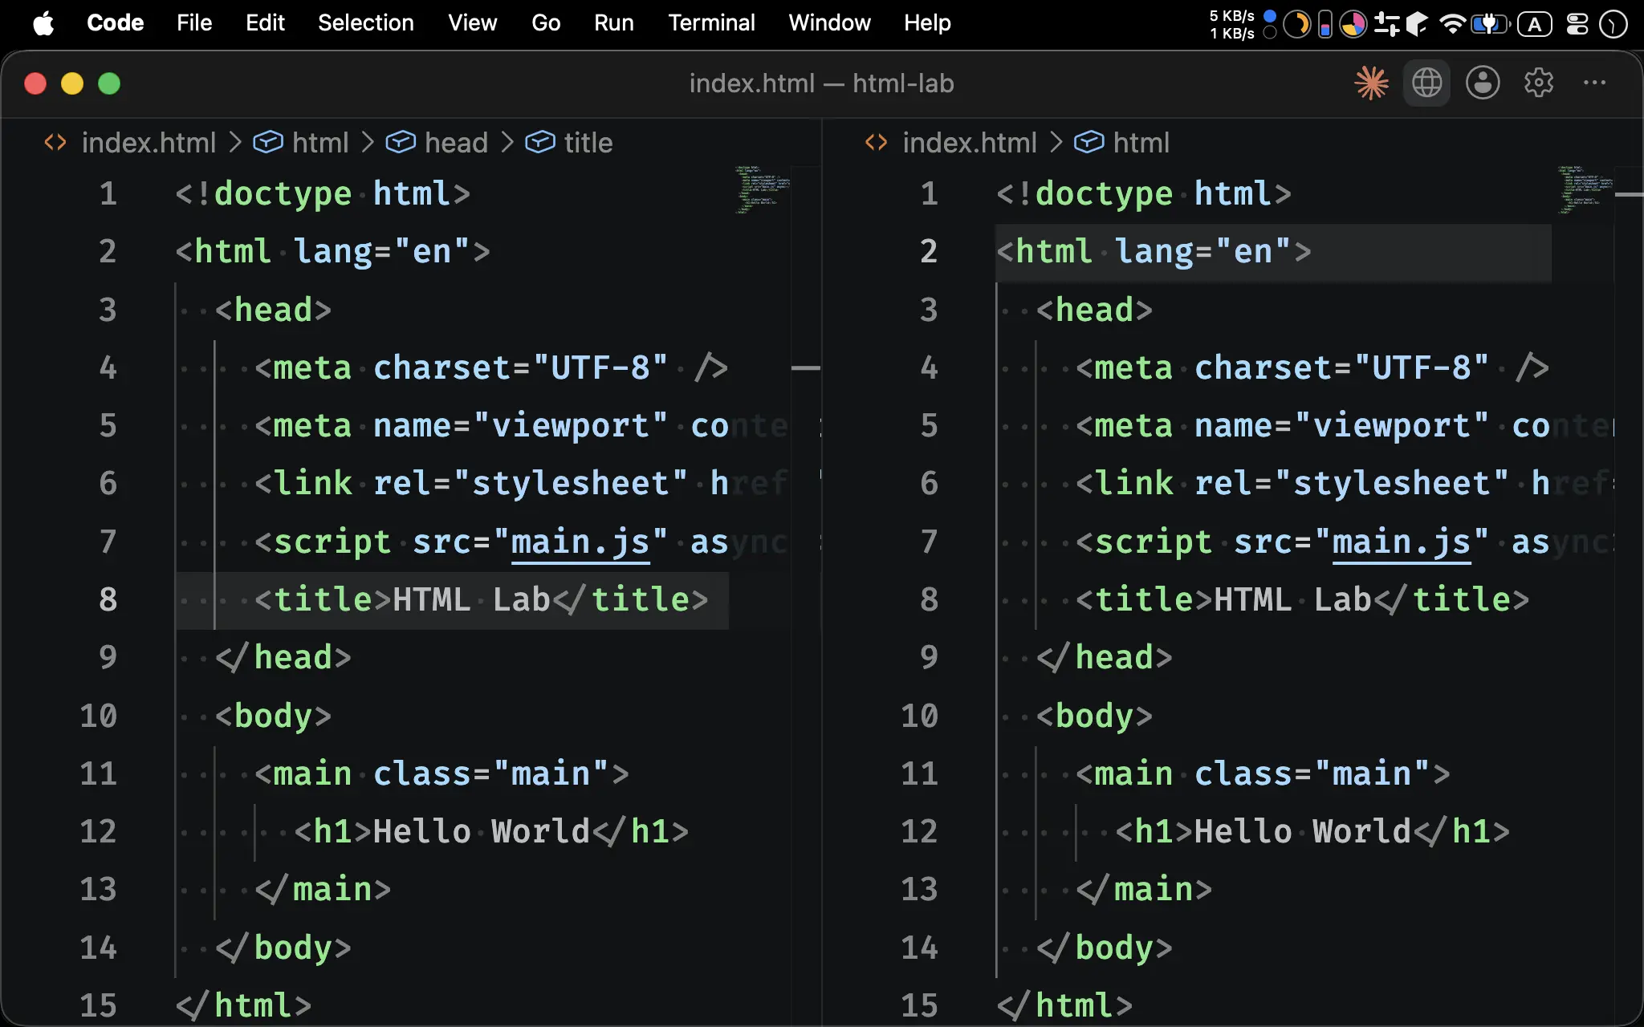
Task: Click 'HTML Lab' title text in left editor
Action: [471, 600]
